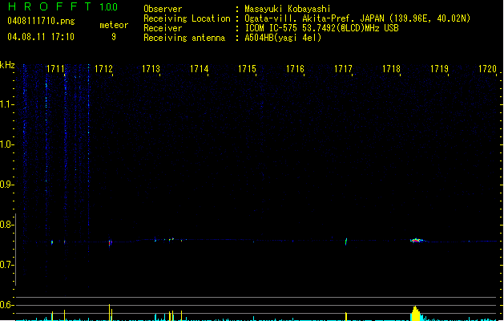Click the antenna A504HB(yagi 4el) text
Screen dimensions: 504x321
283,38
